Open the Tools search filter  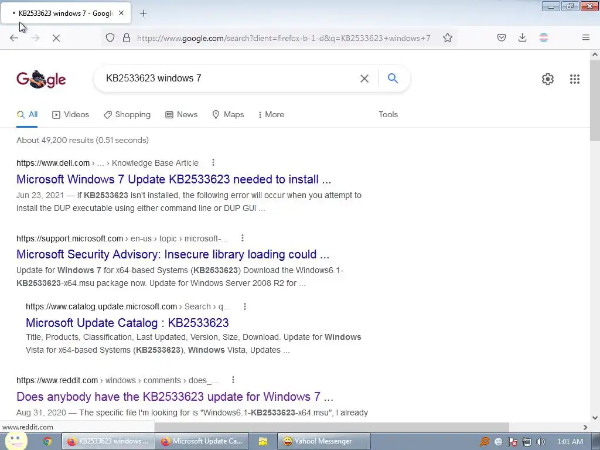click(x=388, y=115)
